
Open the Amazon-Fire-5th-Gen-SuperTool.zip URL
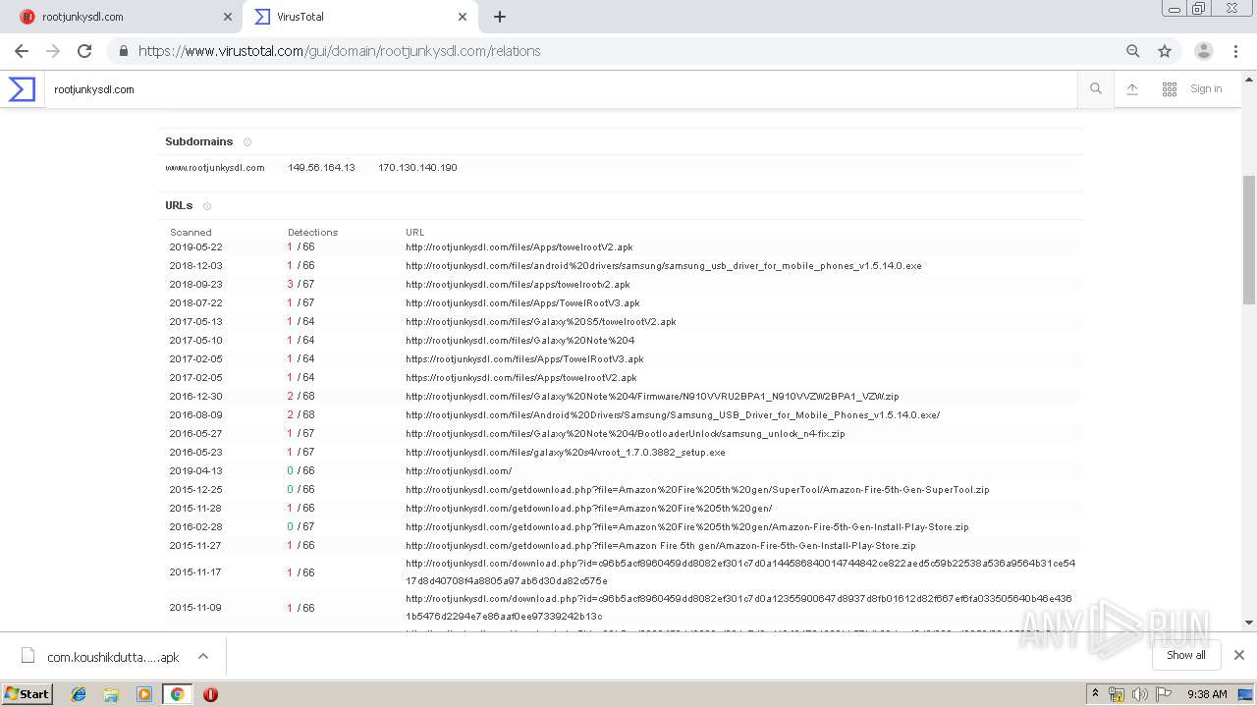click(697, 490)
